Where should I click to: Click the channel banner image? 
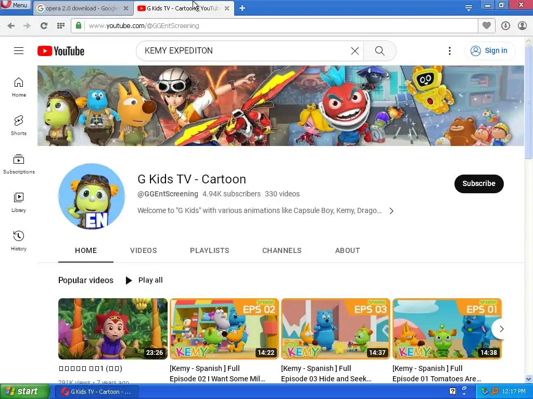click(x=281, y=105)
